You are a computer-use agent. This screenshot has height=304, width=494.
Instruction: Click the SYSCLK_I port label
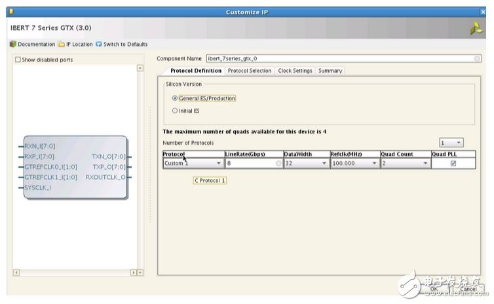(37, 187)
